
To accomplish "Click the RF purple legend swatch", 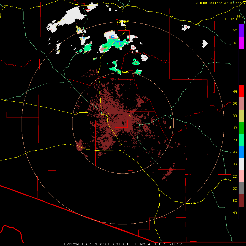I will coord(241,31).
